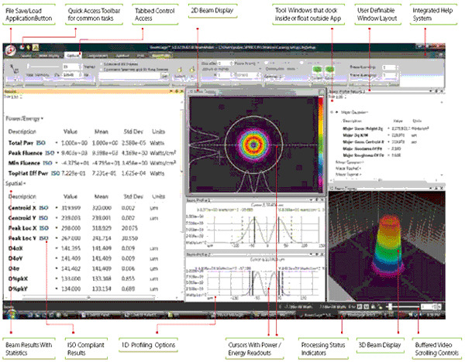Switch to the Capture ribbon tab

tap(71, 56)
